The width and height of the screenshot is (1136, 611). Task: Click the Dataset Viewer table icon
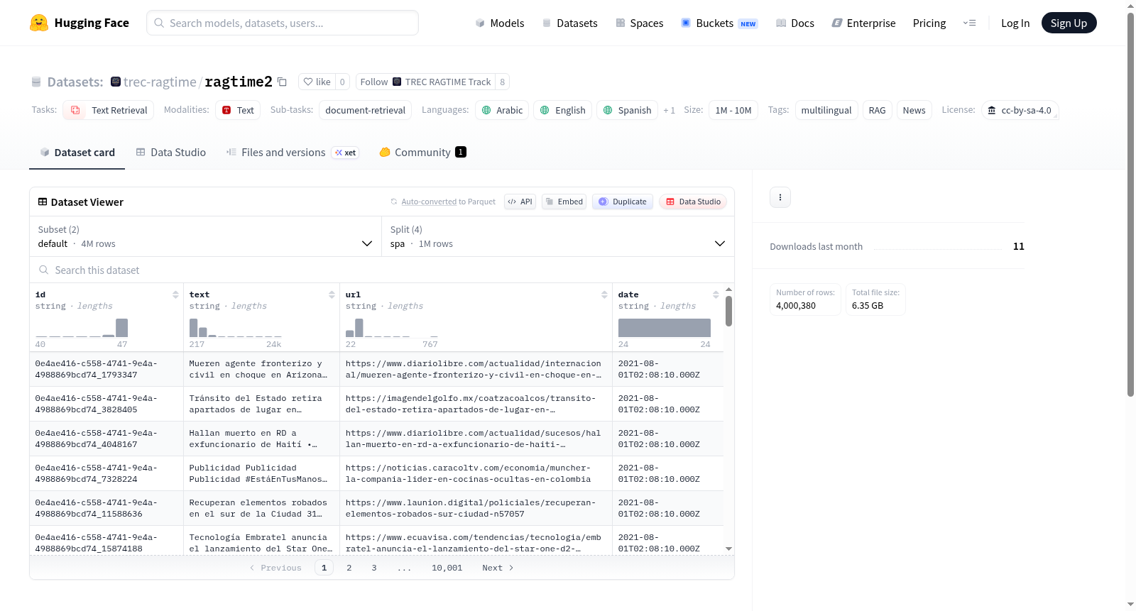(43, 202)
